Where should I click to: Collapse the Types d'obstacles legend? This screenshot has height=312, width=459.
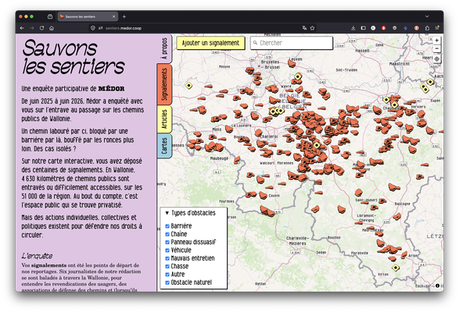click(191, 213)
